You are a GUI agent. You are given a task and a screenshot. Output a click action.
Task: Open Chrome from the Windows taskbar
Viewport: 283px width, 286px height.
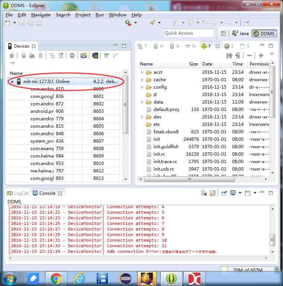[x=56, y=278]
